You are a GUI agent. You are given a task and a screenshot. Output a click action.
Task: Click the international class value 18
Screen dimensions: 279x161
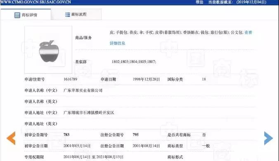(204, 79)
